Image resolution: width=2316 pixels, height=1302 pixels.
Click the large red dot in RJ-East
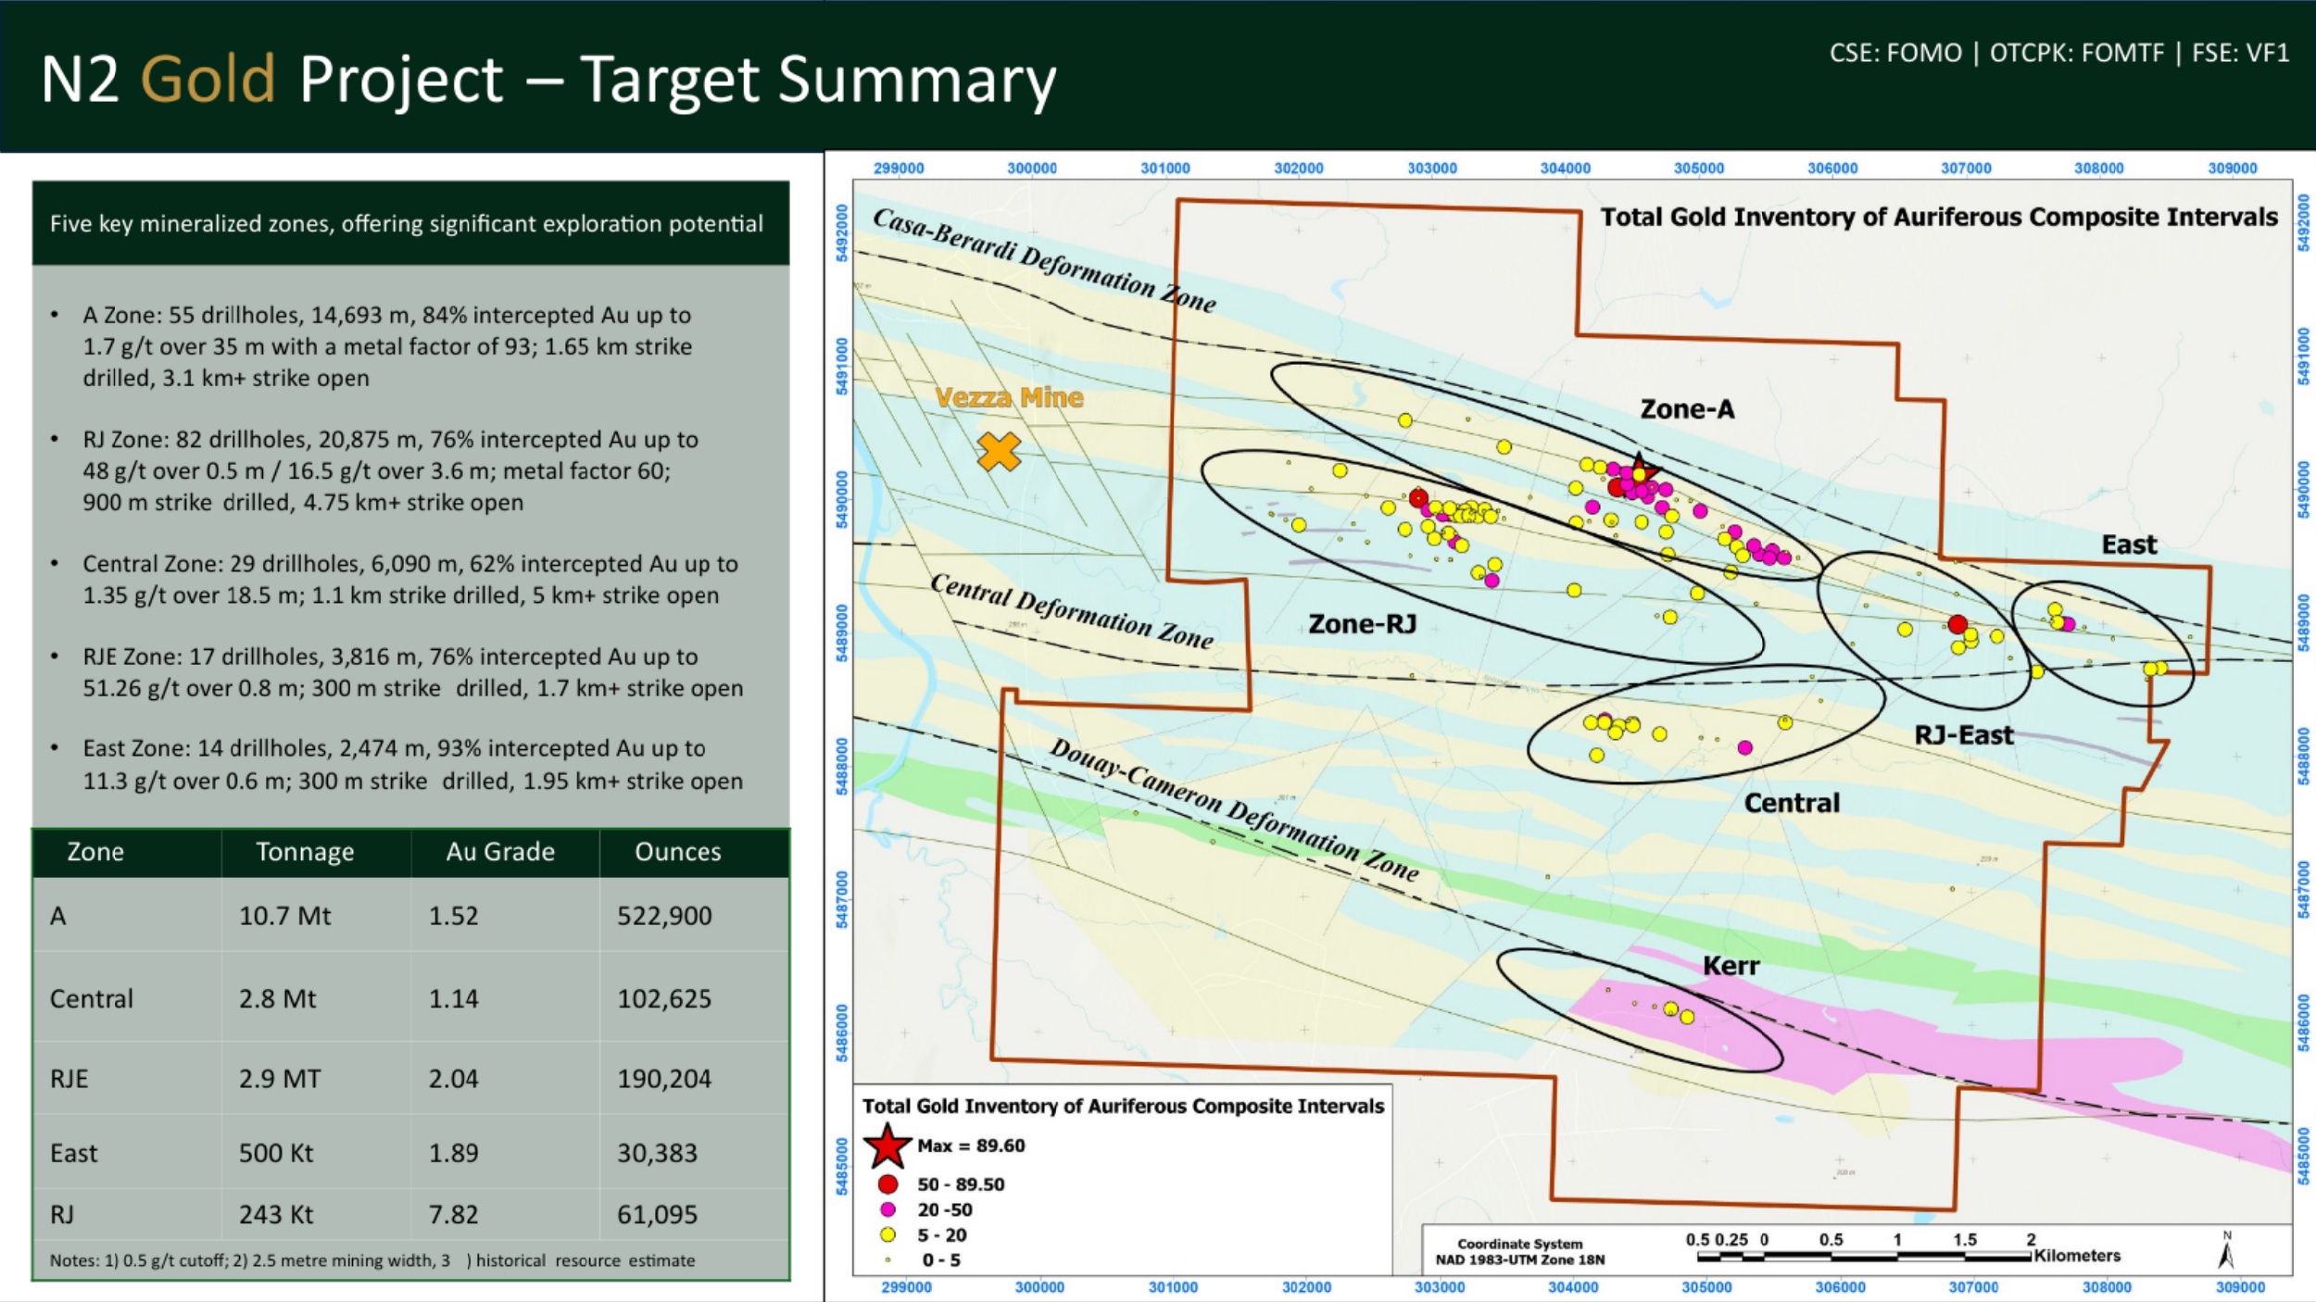click(1957, 624)
